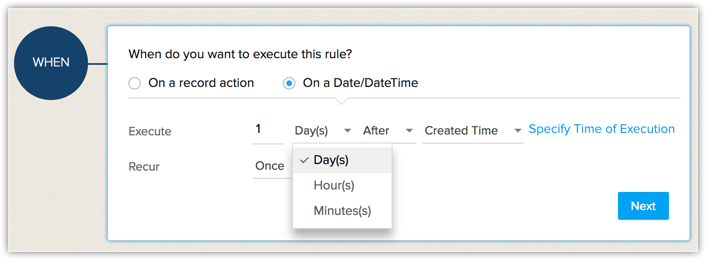Click the After dropdown arrow
706x260 pixels.
(x=409, y=130)
